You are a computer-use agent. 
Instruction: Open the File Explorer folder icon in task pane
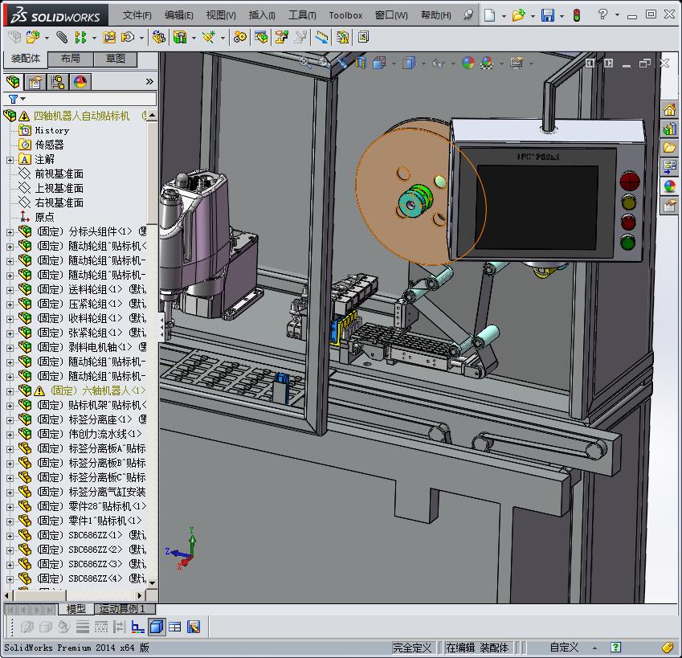click(670, 148)
